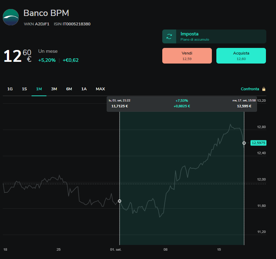Select the 1A time range tab
276x259 pixels.
(x=84, y=89)
